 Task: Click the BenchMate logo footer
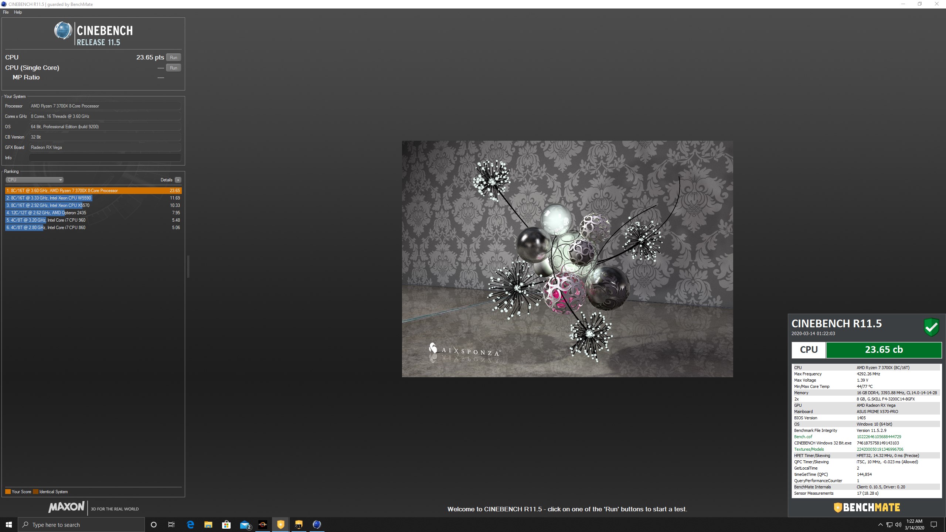867,508
